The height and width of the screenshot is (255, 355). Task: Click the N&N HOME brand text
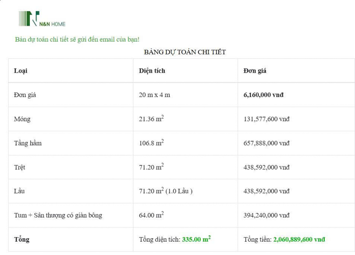53,24
